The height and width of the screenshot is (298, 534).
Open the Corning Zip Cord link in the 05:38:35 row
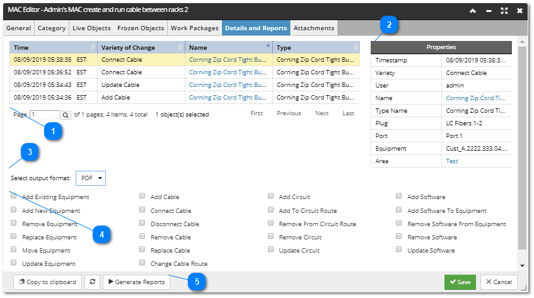[x=228, y=59]
